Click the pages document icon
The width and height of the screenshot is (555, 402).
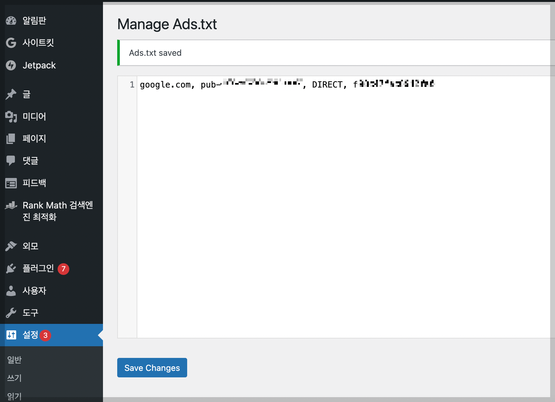click(11, 139)
